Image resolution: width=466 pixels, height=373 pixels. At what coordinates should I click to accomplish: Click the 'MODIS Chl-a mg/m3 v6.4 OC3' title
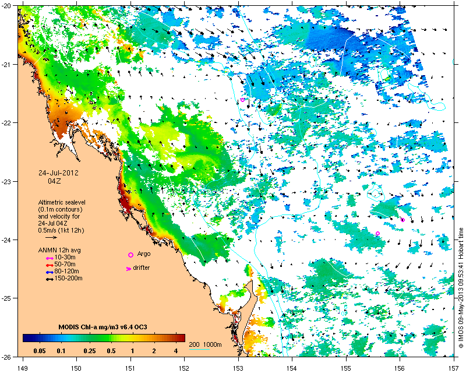pos(103,327)
